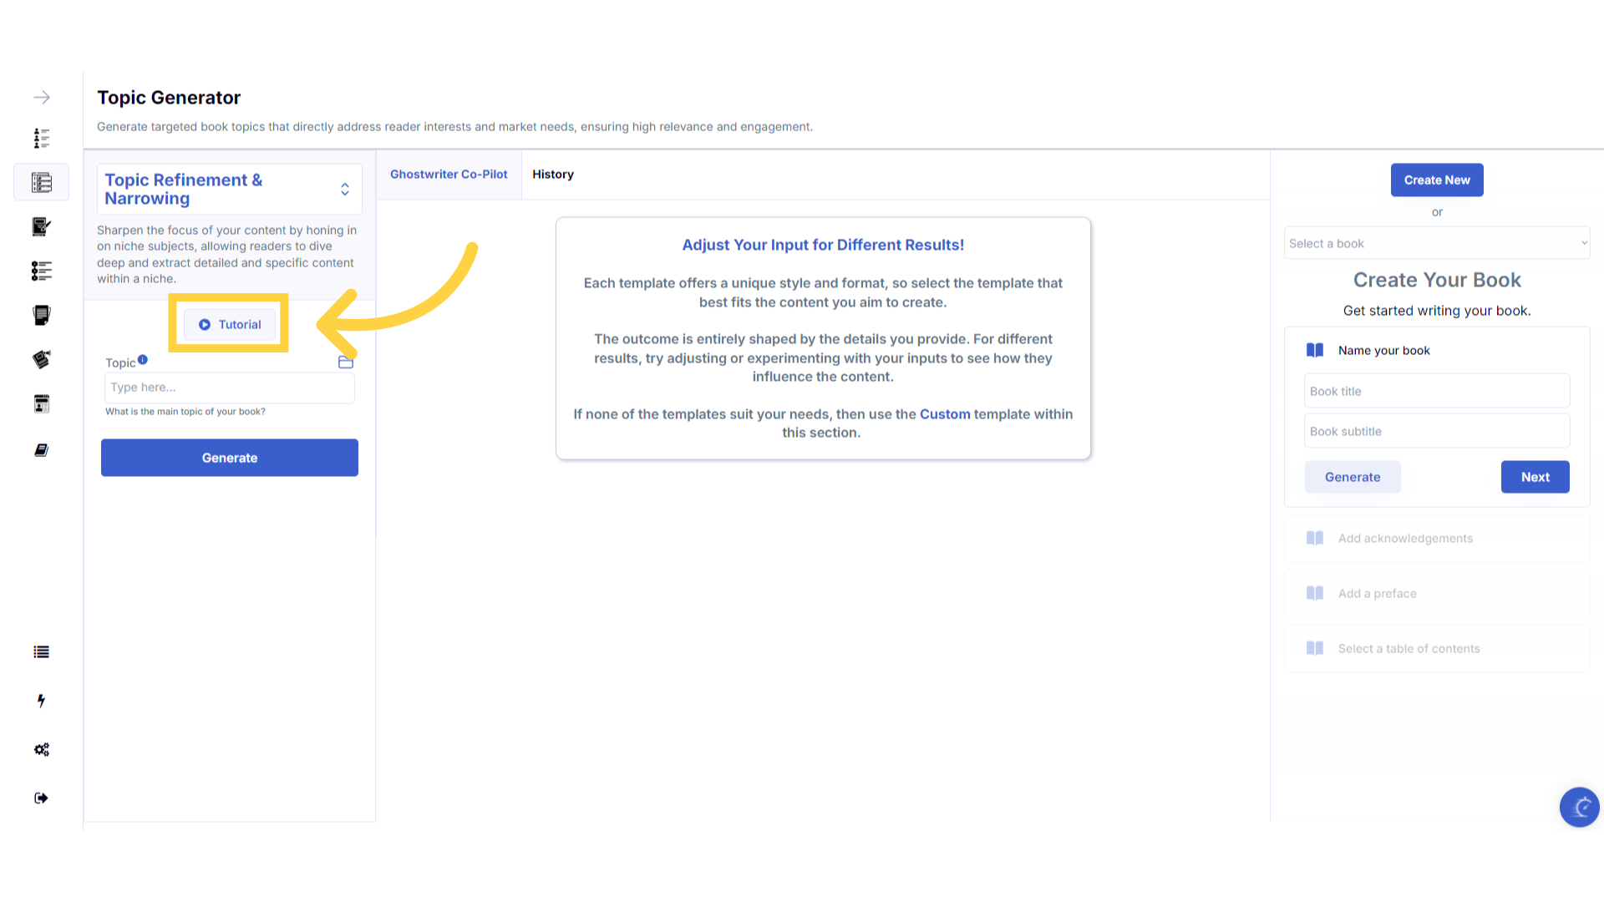
Task: Open settings gears icon in sidebar
Action: tap(42, 750)
